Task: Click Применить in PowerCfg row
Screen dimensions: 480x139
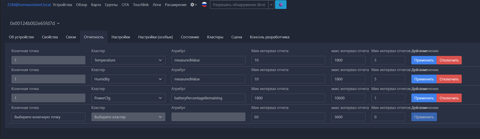Action: click(x=424, y=98)
